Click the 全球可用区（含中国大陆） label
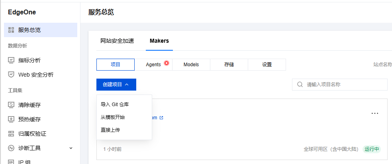Image resolution: width=392 pixels, height=164 pixels. coord(331,149)
